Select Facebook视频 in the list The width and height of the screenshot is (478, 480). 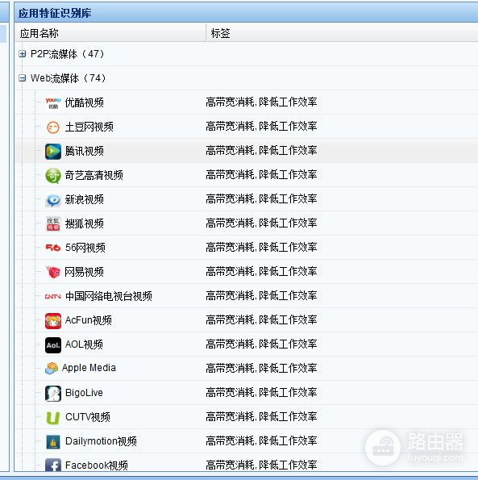[x=97, y=465]
